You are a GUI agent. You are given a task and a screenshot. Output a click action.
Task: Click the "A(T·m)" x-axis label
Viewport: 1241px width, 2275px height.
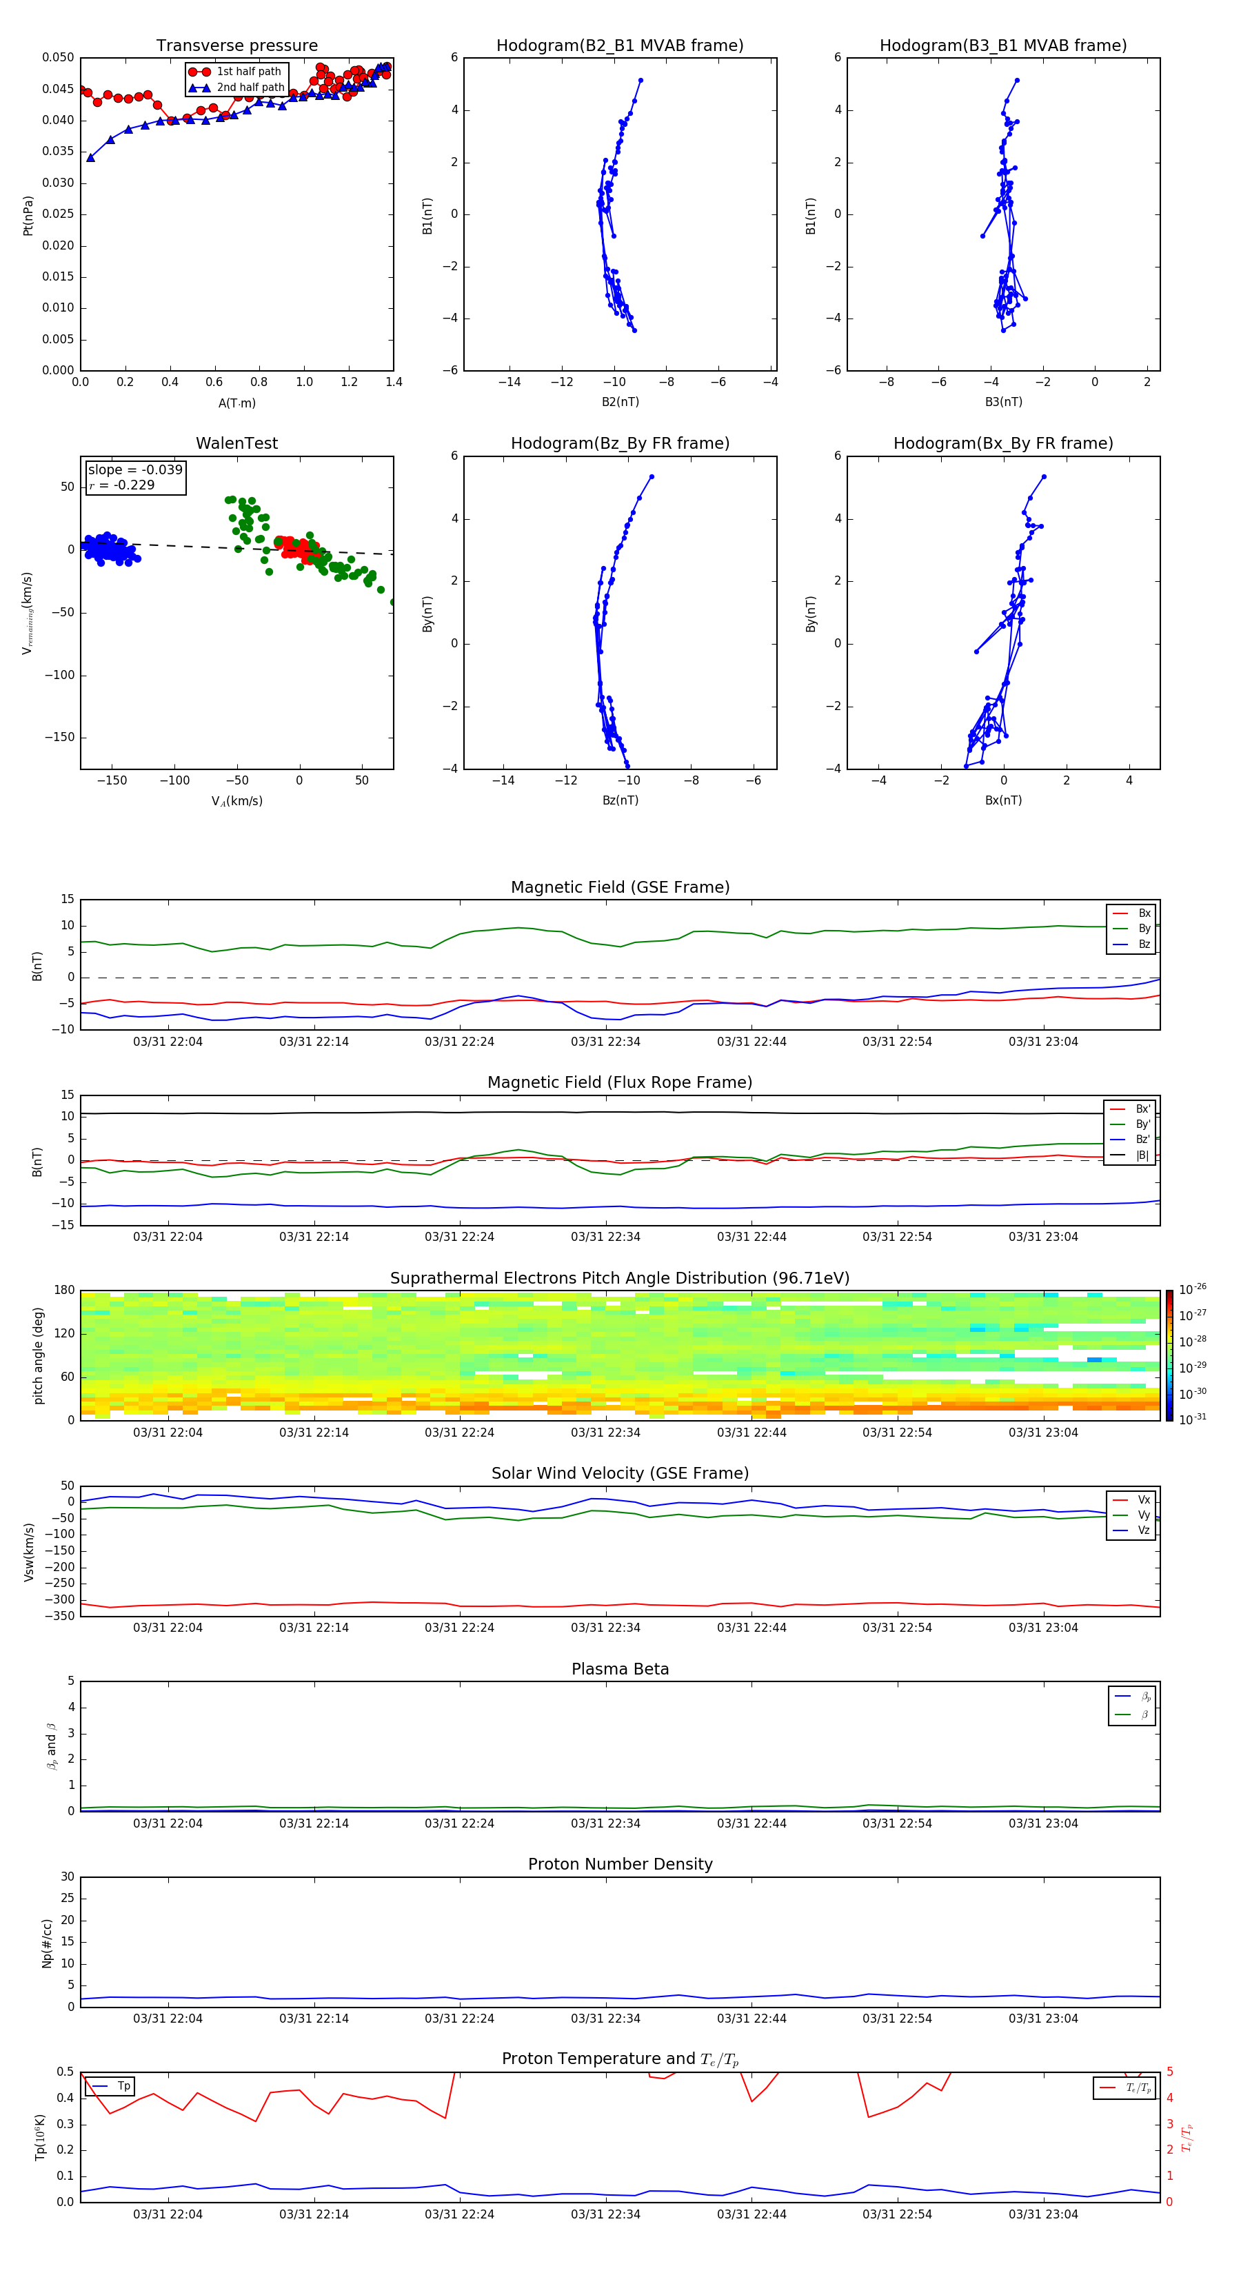point(236,403)
